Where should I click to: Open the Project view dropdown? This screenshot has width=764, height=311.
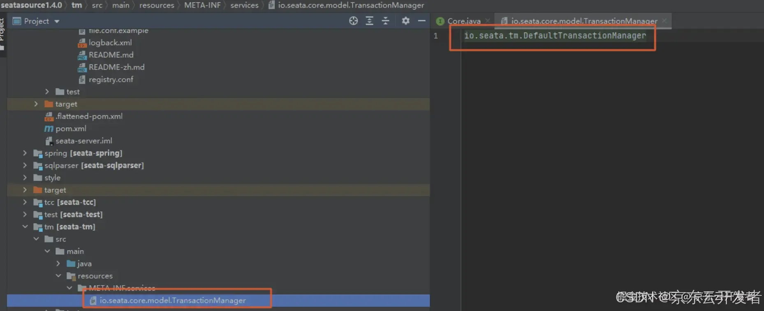[57, 21]
